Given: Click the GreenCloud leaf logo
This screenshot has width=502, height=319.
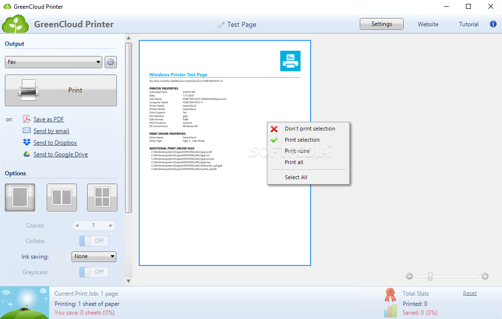Looking at the screenshot, I should 15,24.
